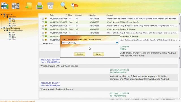Open the restore database to iPhone tool
Viewport: 181px width, 102px height.
(16, 6)
